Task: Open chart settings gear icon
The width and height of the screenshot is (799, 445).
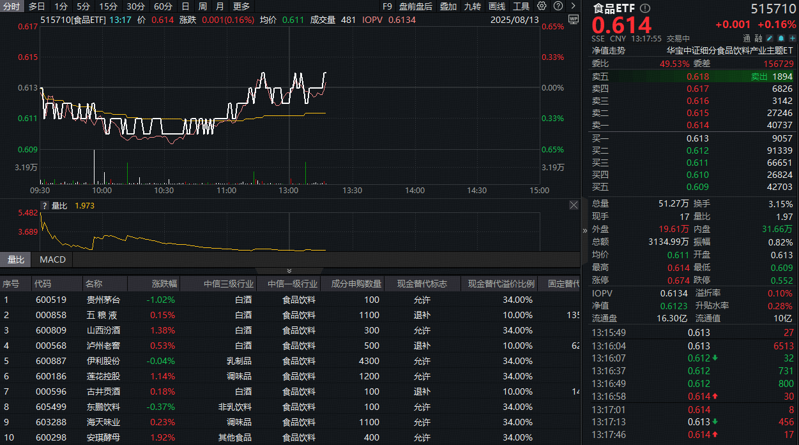Action: click(542, 6)
